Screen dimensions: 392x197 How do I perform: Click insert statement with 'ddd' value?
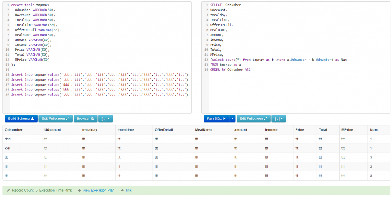101,85
